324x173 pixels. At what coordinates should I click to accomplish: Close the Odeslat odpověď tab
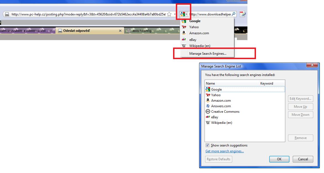120,31
